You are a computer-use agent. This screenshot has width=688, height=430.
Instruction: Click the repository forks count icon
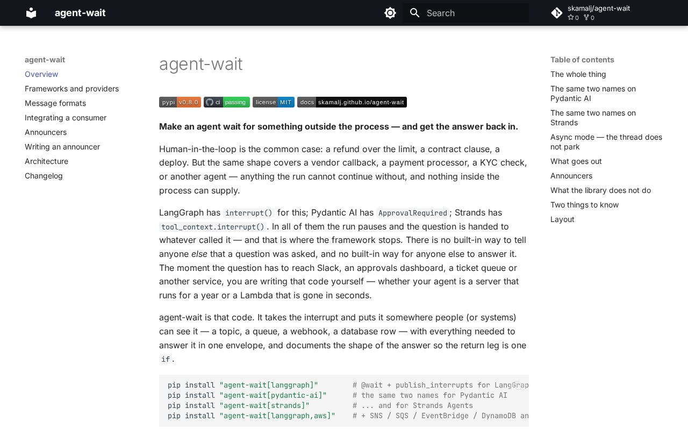tap(586, 18)
